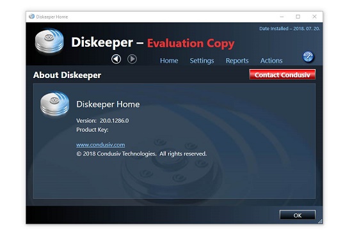
Task: Open the www.condusiv.com link
Action: tap(100, 145)
